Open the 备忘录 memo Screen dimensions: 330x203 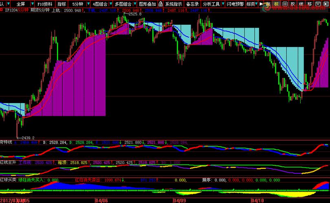coord(192,4)
